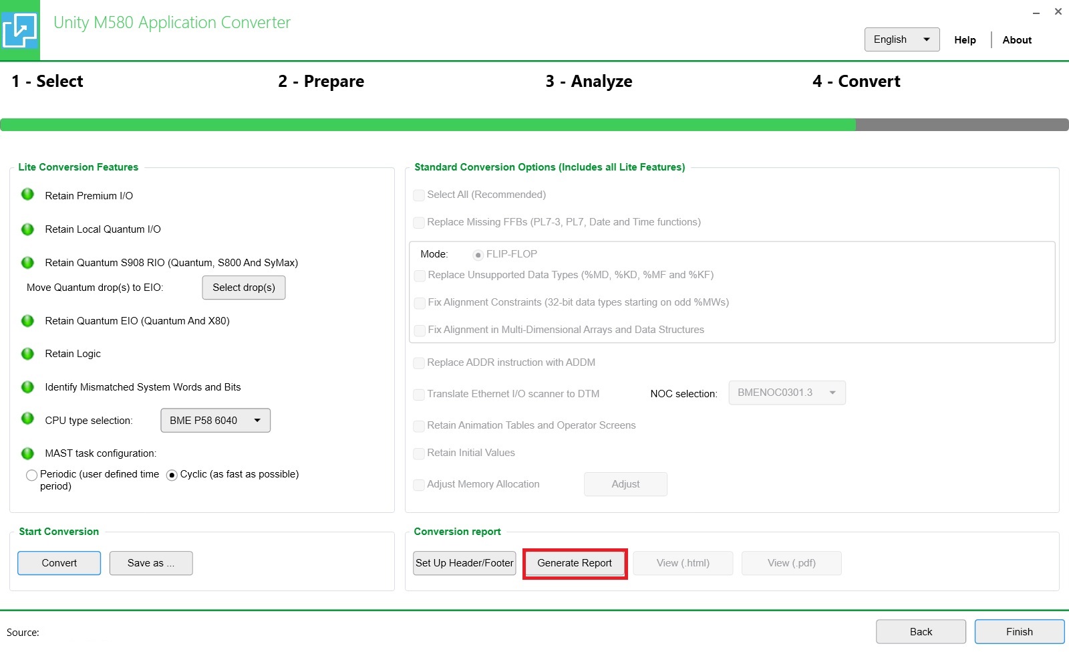Enable Adjust Memory Allocation checkbox
The width and height of the screenshot is (1069, 652).
pyautogui.click(x=419, y=485)
